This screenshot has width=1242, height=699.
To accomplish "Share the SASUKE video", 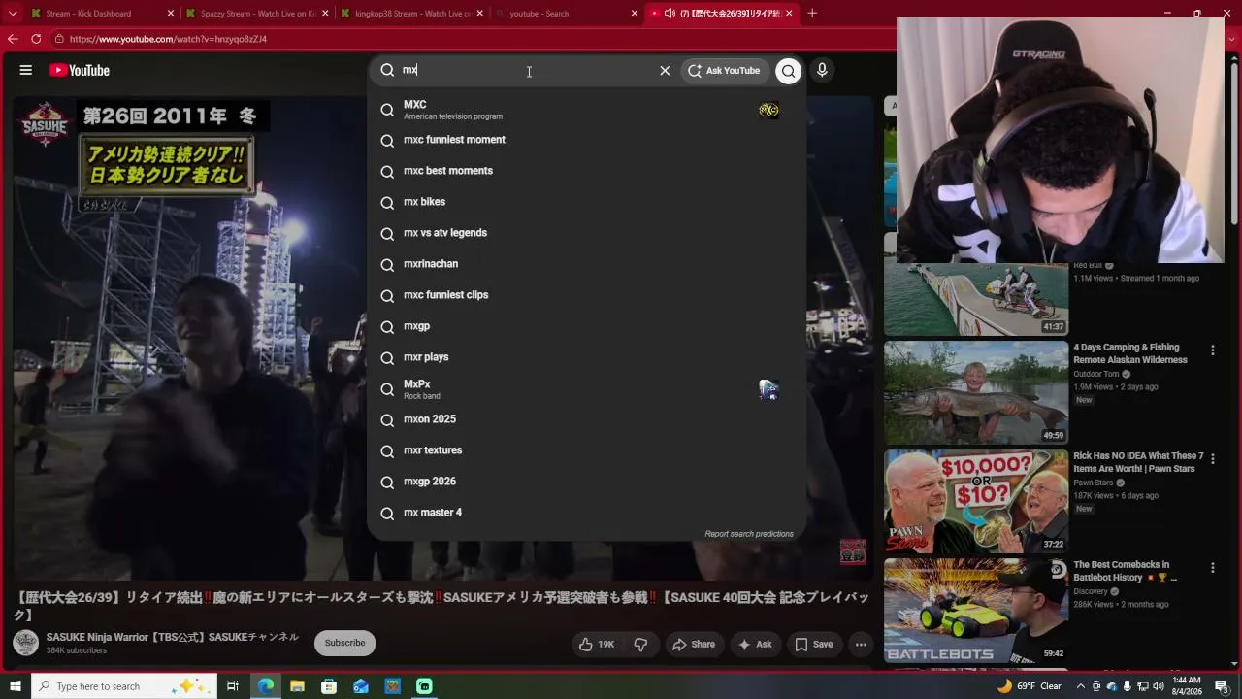I will pos(693,644).
